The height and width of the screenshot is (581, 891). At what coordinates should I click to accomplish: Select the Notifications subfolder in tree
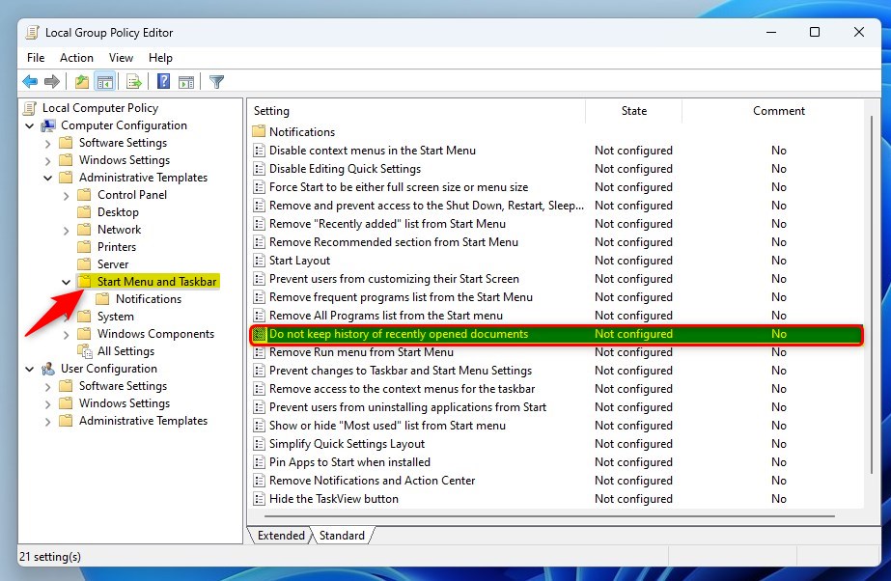(x=149, y=299)
